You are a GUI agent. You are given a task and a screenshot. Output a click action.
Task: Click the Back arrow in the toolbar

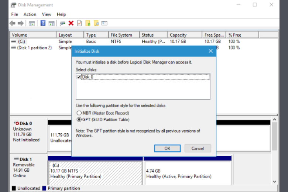(12, 23)
